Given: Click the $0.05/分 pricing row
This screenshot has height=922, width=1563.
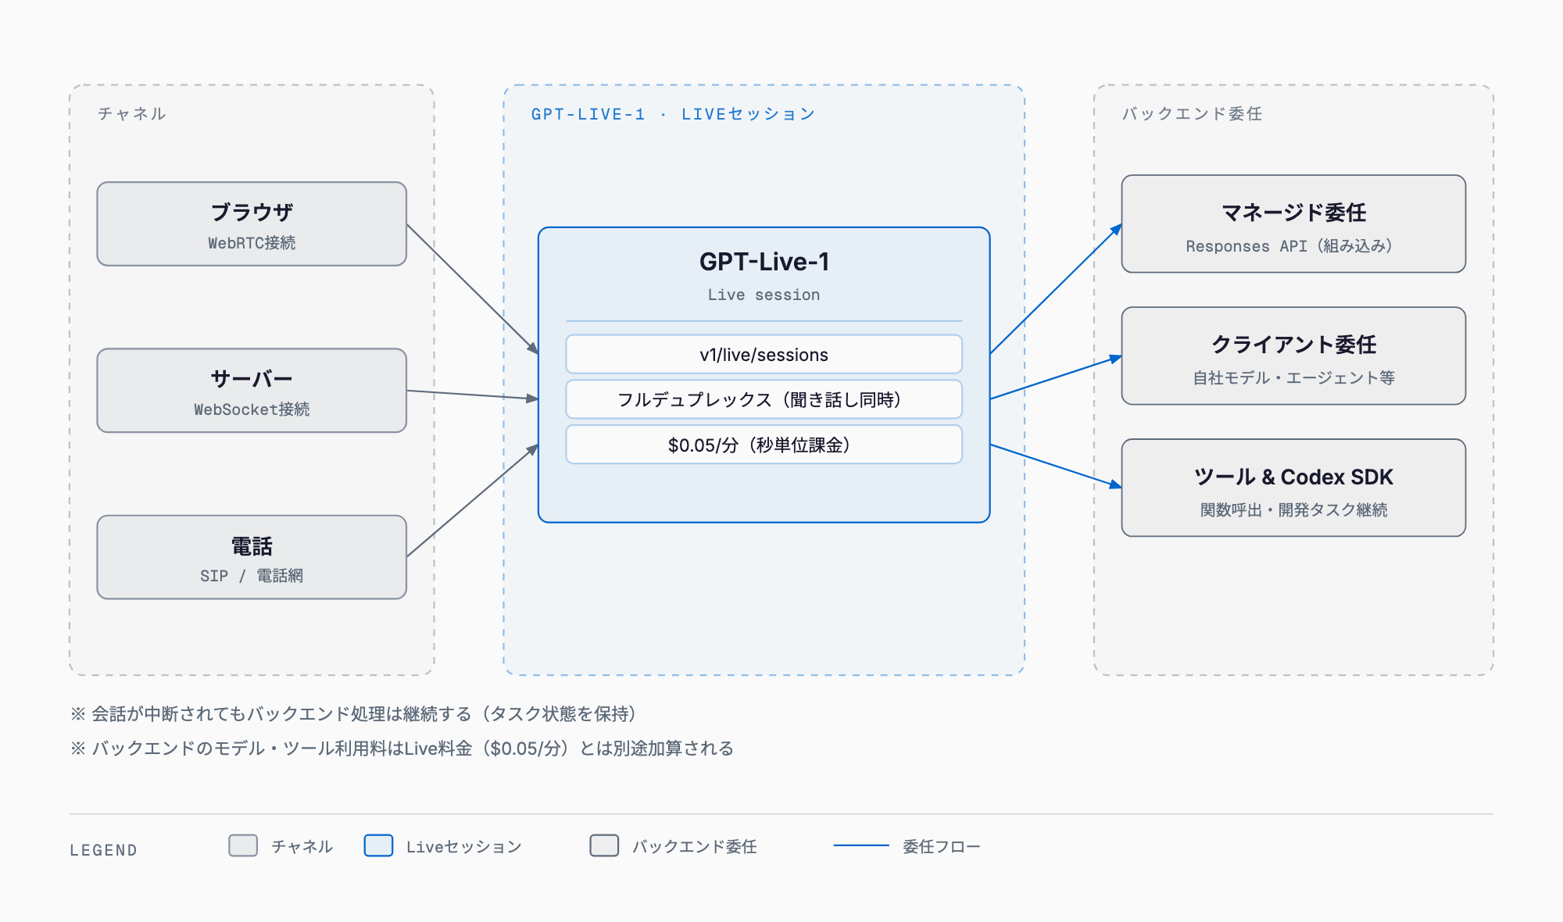Looking at the screenshot, I should (764, 445).
